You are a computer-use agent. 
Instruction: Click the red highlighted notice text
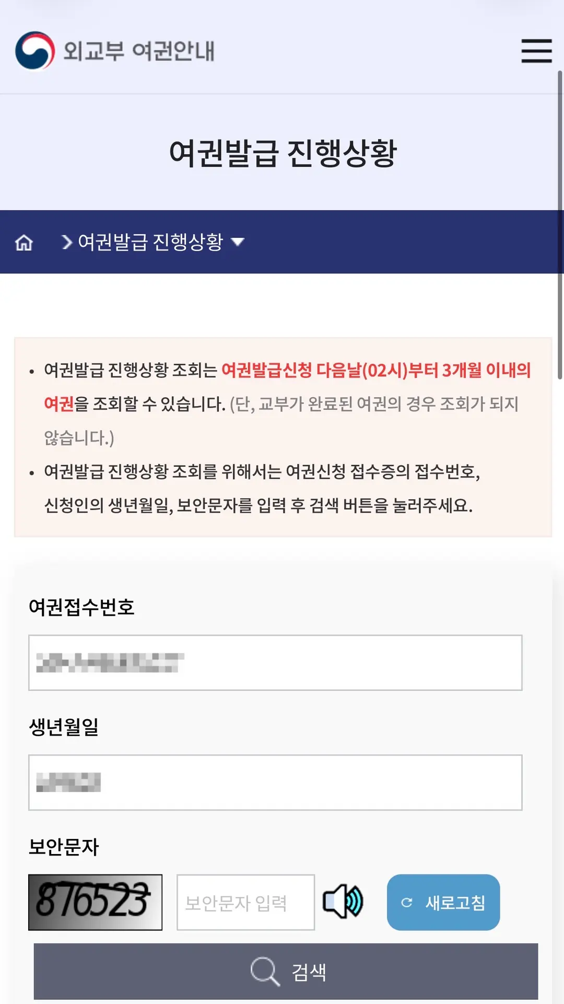(x=287, y=387)
